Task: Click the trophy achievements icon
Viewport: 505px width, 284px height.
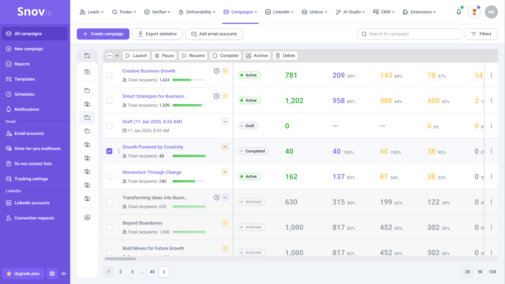Action: pos(474,12)
